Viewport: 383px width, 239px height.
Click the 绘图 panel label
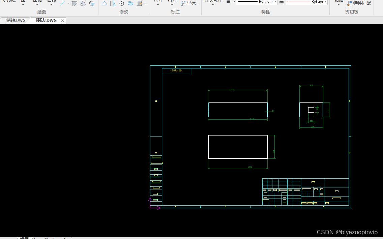click(x=41, y=12)
